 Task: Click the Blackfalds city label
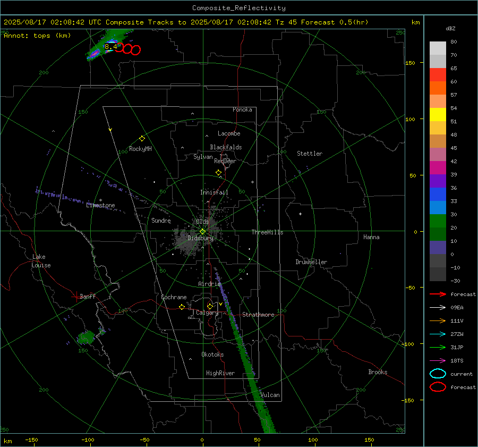pos(226,147)
